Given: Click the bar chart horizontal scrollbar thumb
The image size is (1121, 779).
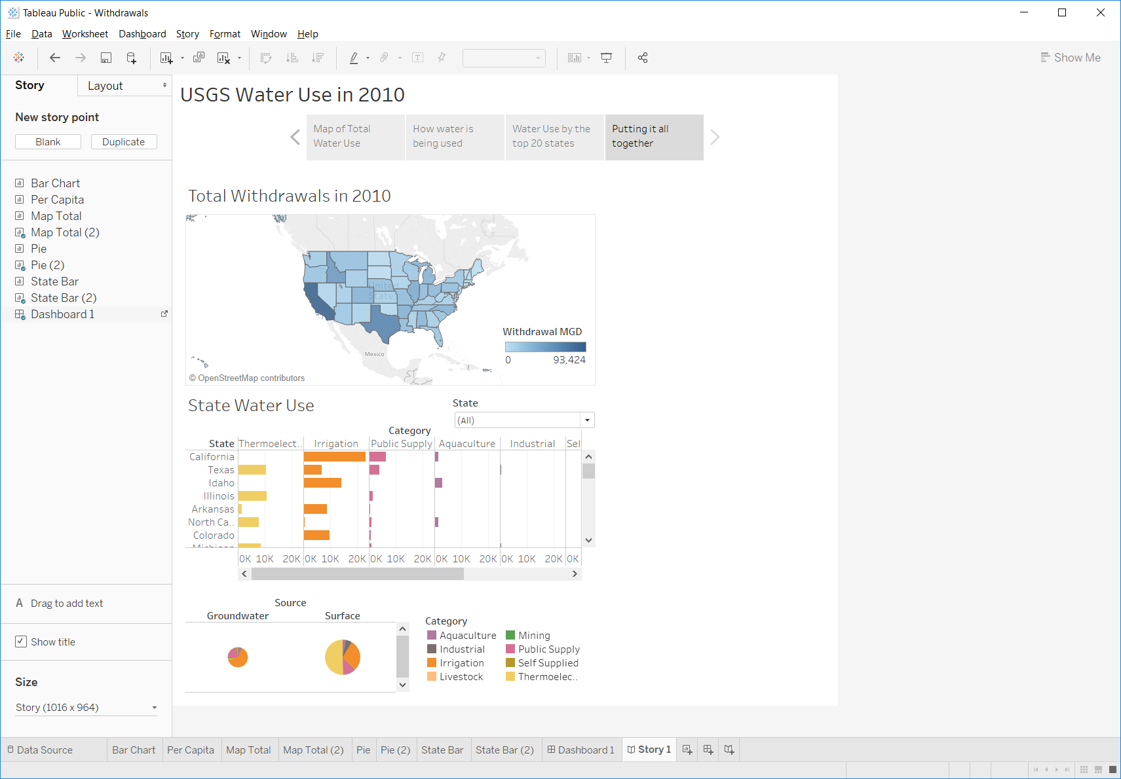Looking at the screenshot, I should click(358, 574).
